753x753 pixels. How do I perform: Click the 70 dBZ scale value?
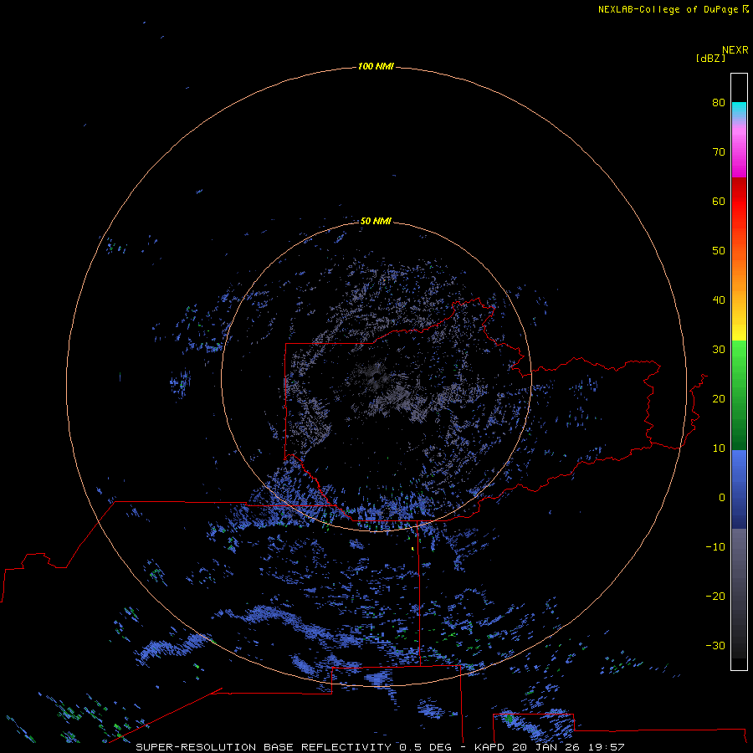coord(719,151)
